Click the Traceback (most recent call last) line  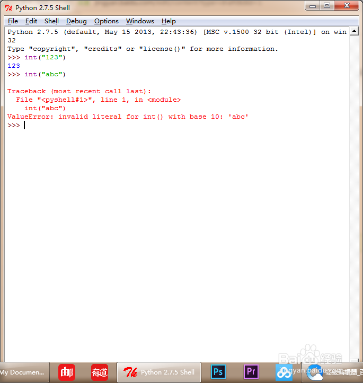[x=79, y=91]
